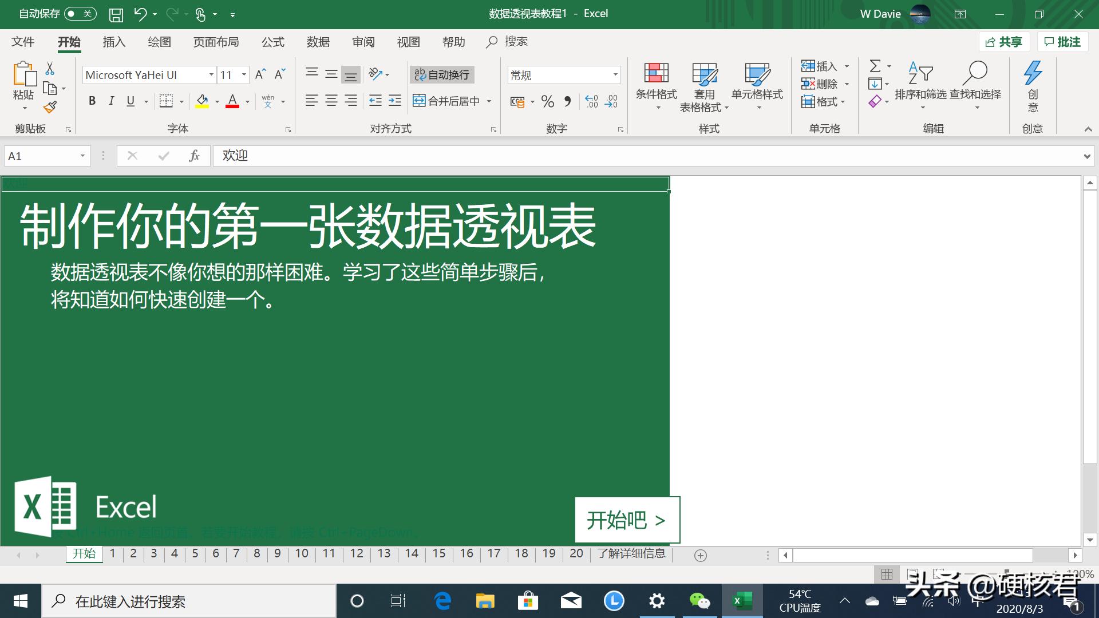
Task: Open the font name dropdown
Action: click(x=211, y=74)
